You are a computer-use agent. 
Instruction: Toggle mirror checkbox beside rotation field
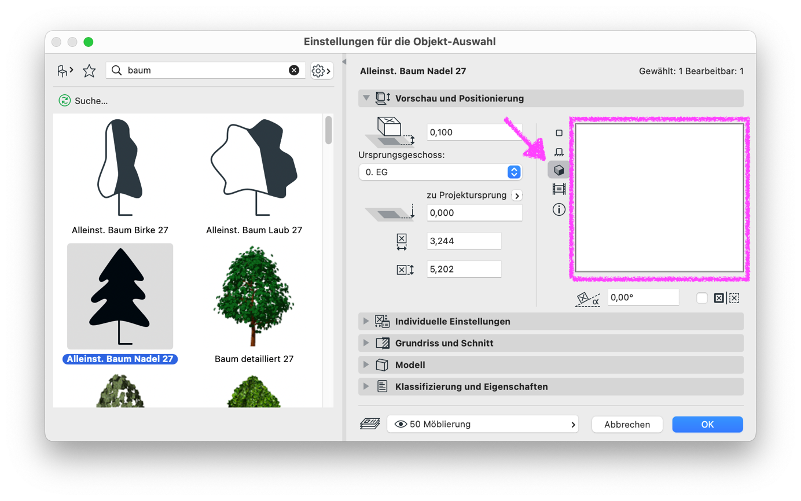[702, 298]
